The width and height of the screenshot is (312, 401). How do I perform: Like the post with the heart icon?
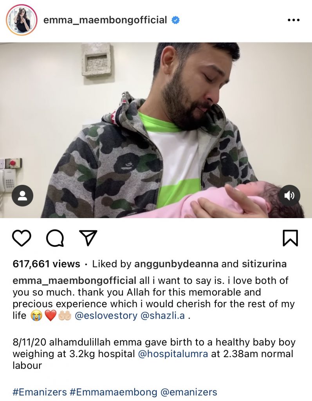[22, 238]
